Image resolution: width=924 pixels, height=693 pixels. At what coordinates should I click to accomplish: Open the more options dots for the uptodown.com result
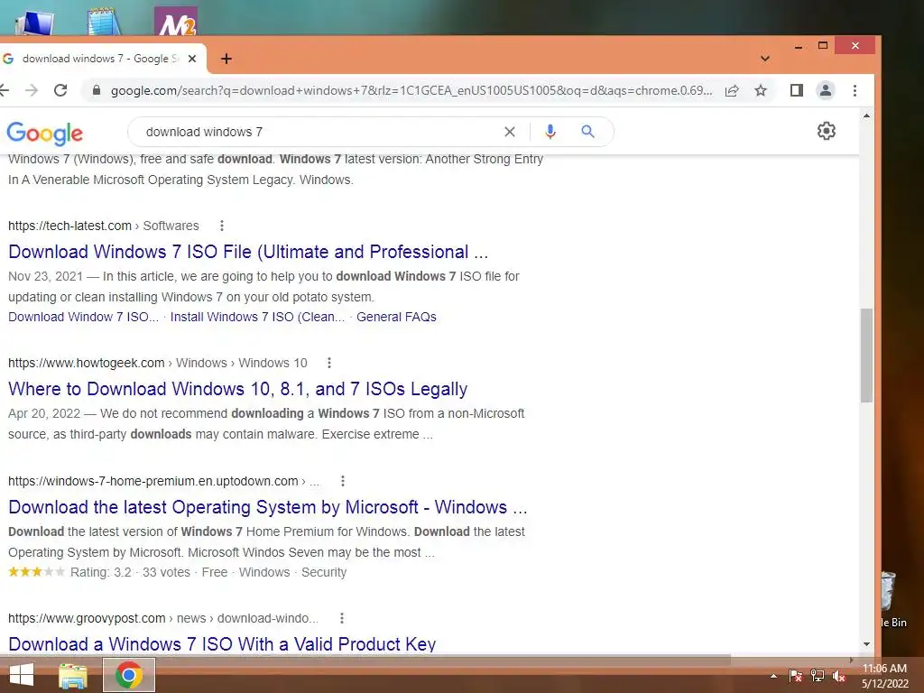(x=342, y=482)
